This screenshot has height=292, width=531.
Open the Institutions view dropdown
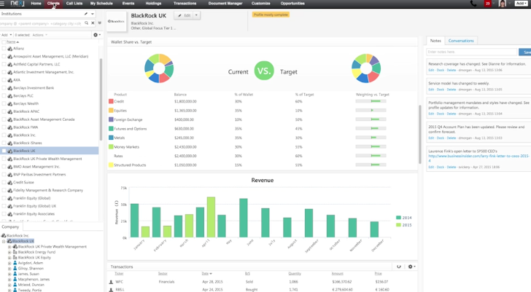coord(93,14)
